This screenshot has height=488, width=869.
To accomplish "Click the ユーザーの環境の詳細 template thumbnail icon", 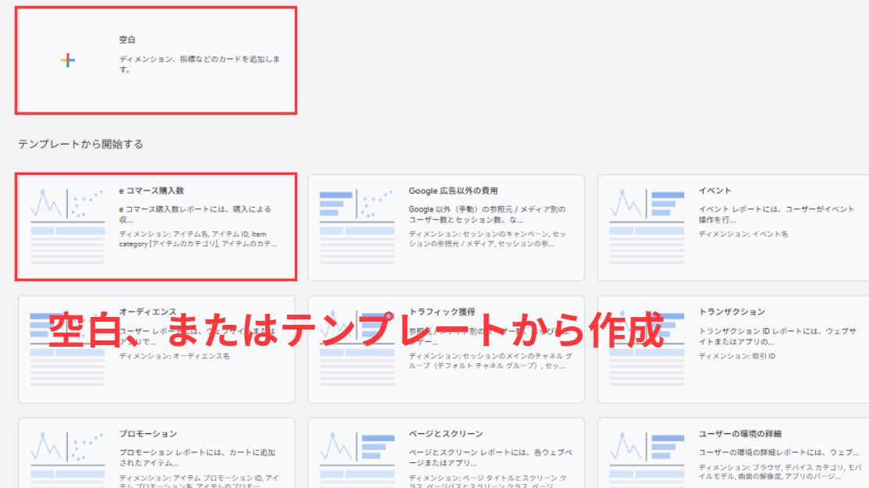I will [x=647, y=461].
